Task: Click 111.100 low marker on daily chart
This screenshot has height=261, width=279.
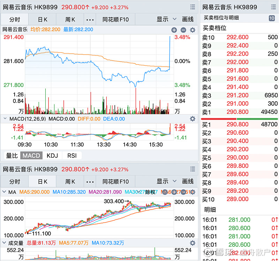Action: tap(42, 233)
